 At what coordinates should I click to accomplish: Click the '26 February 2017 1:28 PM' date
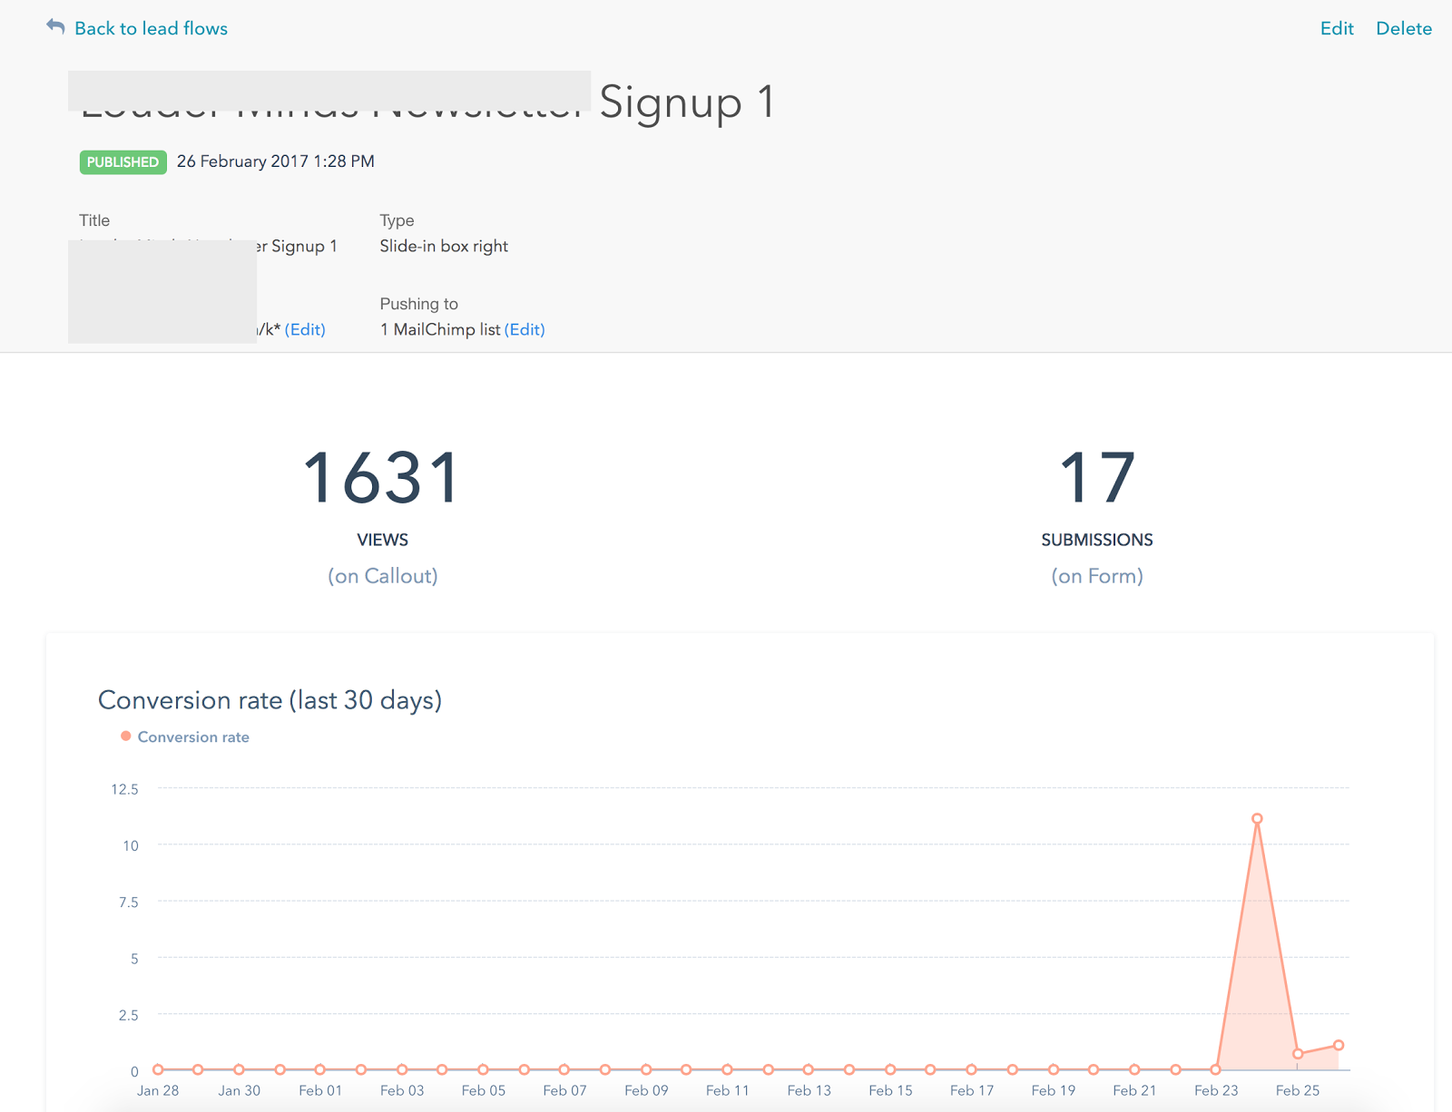click(276, 161)
